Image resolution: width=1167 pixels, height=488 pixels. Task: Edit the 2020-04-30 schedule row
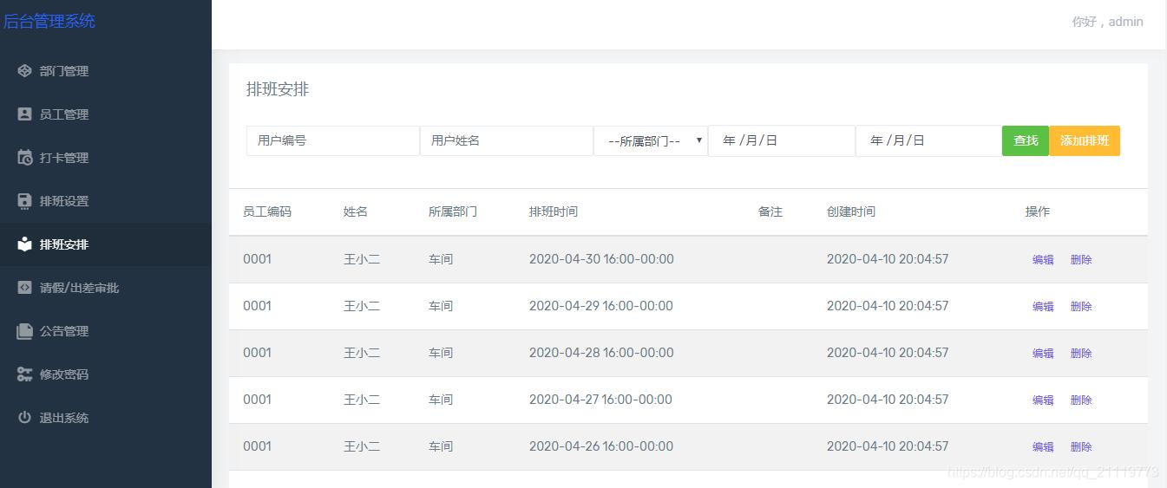[1043, 259]
